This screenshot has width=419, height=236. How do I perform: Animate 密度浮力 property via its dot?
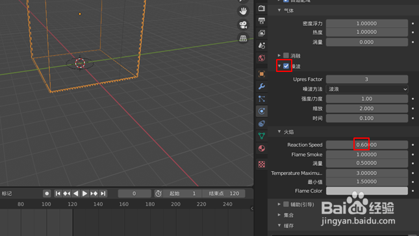coord(413,23)
